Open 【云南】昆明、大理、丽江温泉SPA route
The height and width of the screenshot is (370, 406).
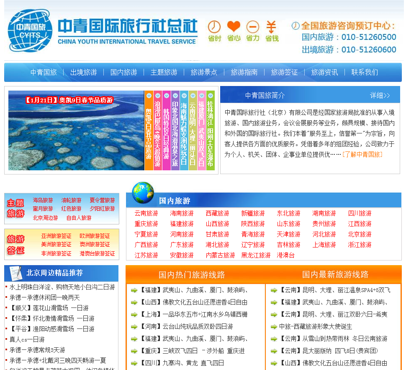(x=335, y=290)
